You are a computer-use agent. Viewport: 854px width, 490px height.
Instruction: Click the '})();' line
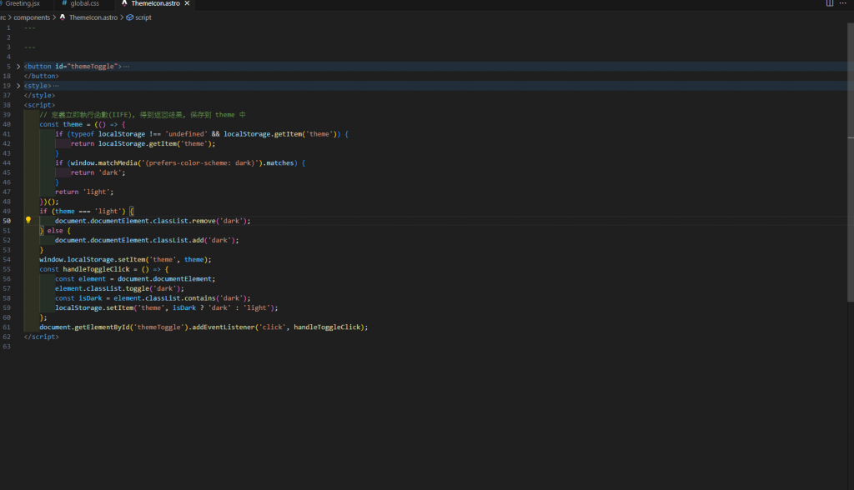[x=49, y=202]
